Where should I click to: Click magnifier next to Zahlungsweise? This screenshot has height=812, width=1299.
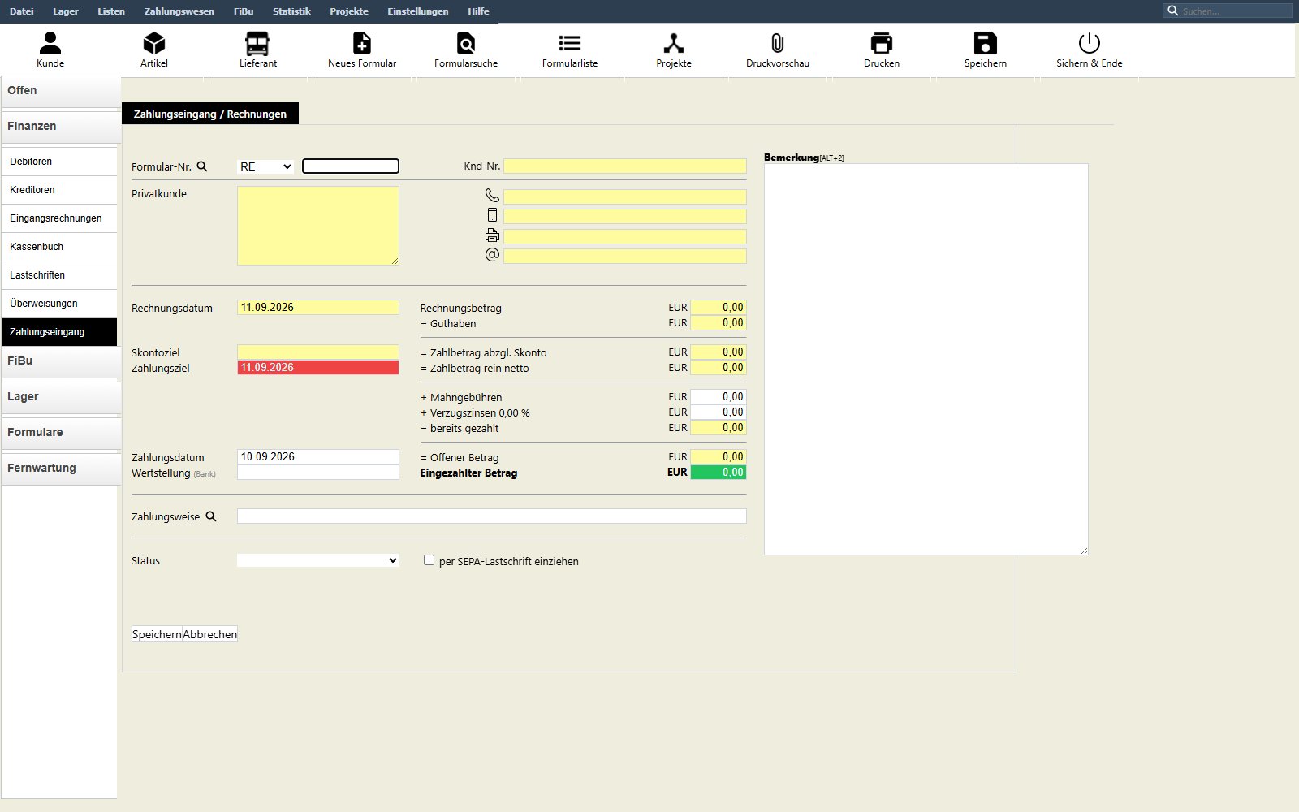[211, 516]
